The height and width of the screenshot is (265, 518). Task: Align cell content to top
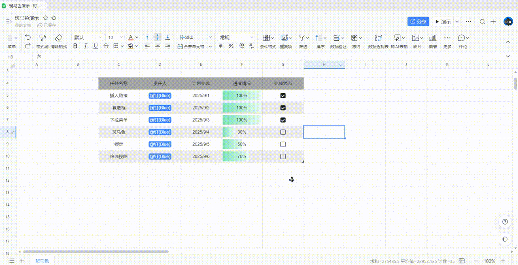coord(147,37)
